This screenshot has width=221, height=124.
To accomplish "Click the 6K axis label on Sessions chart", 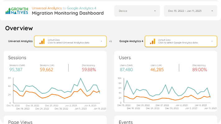I will 9,78.
